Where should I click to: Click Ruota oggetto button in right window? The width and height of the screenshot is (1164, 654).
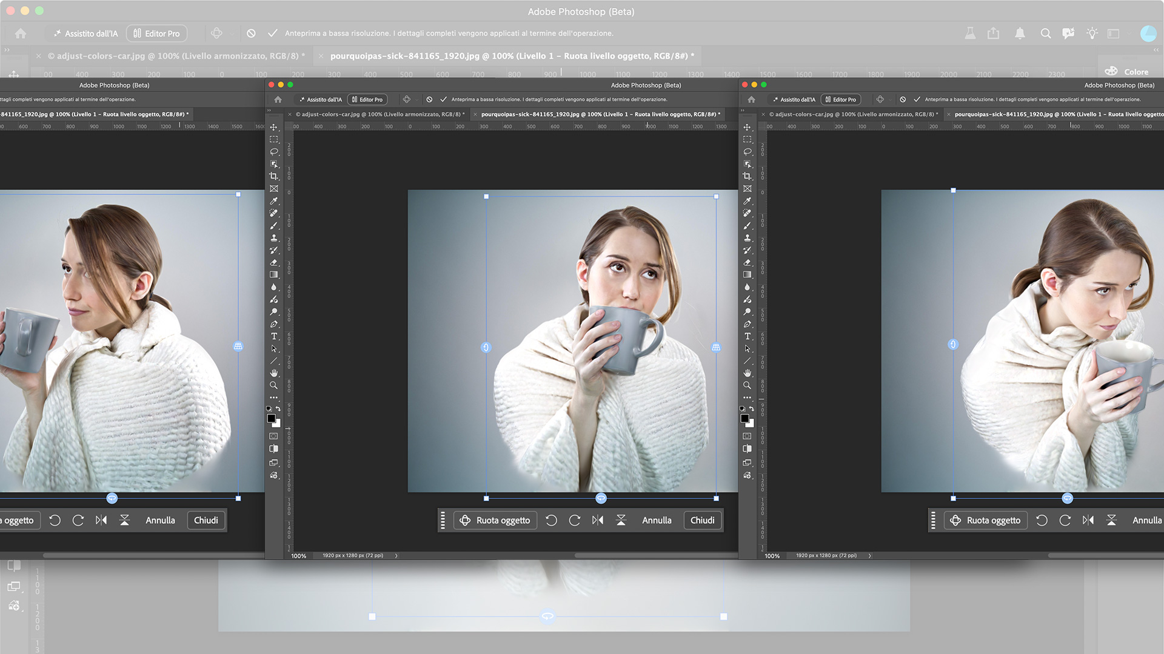[x=986, y=520]
